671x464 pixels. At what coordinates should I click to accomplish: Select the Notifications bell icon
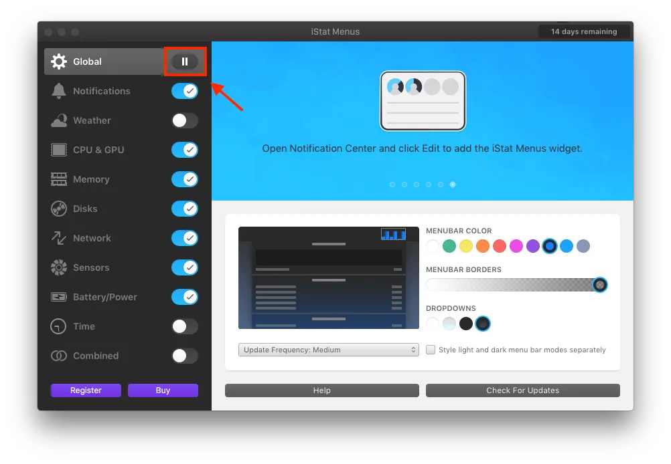tap(59, 91)
